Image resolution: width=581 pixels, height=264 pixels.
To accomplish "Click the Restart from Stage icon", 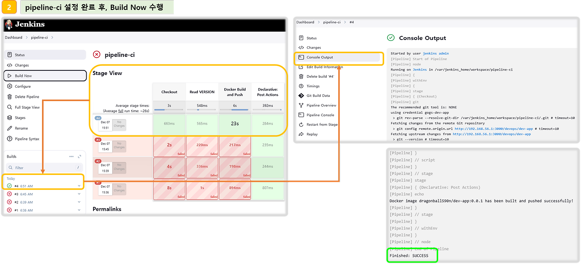I will coord(301,125).
